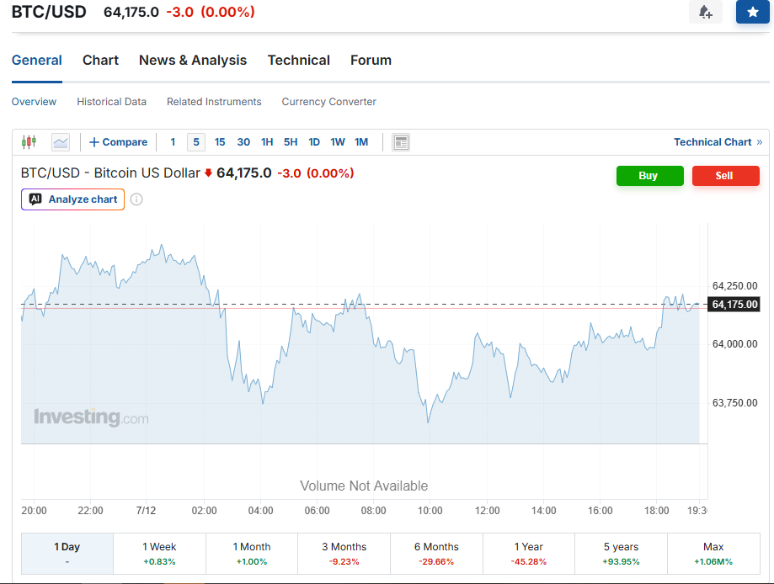The width and height of the screenshot is (774, 584).
Task: Choose the 1W interval option
Action: tap(338, 142)
